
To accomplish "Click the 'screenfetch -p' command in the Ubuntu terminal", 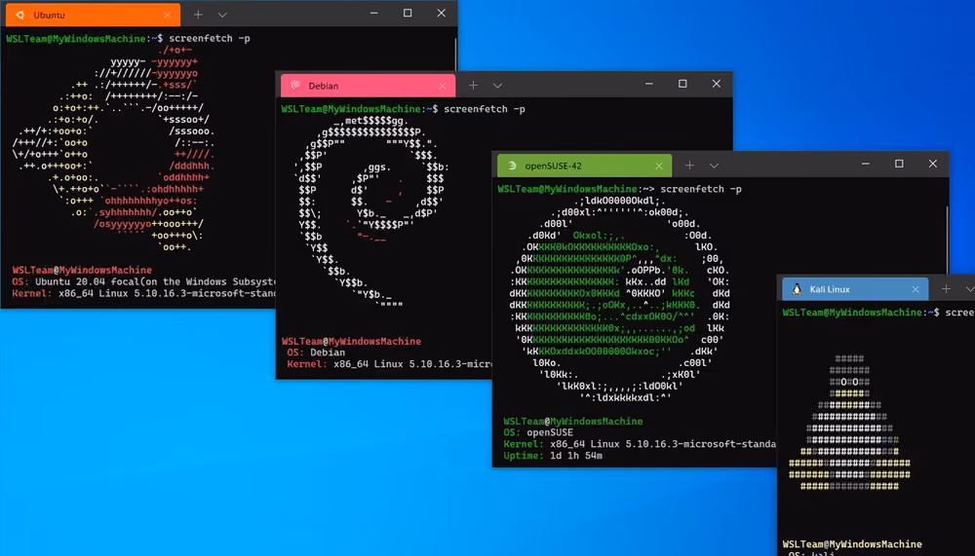I will [210, 39].
